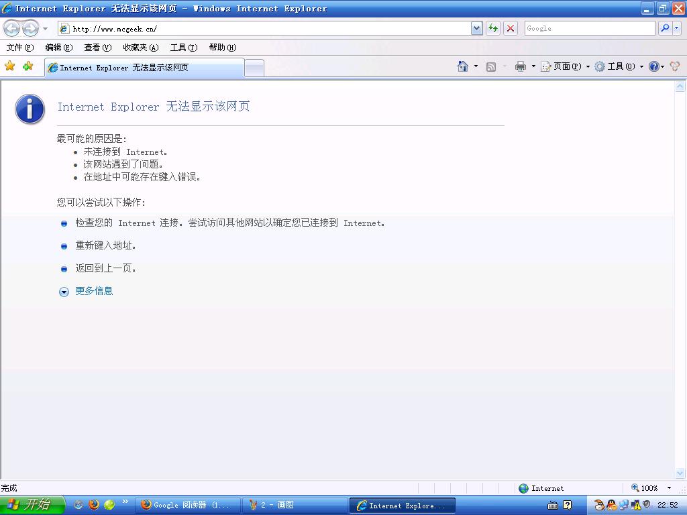The image size is (687, 515).
Task: Switch to the 2 - 画图 Paint window
Action: pyautogui.click(x=295, y=506)
